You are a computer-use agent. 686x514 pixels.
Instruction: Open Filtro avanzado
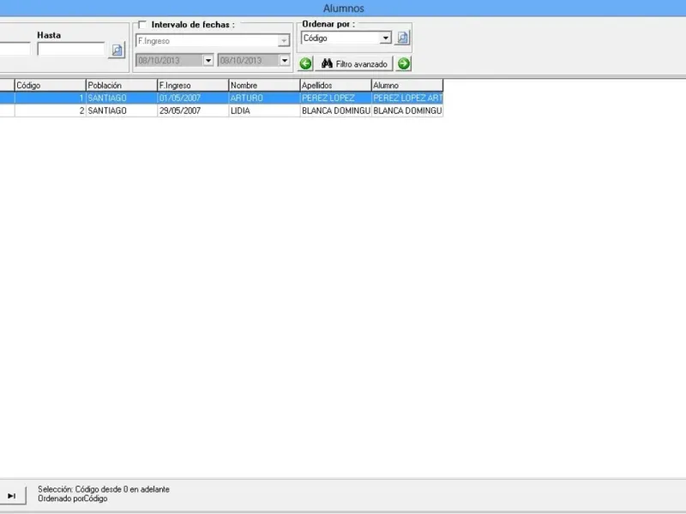click(x=354, y=63)
